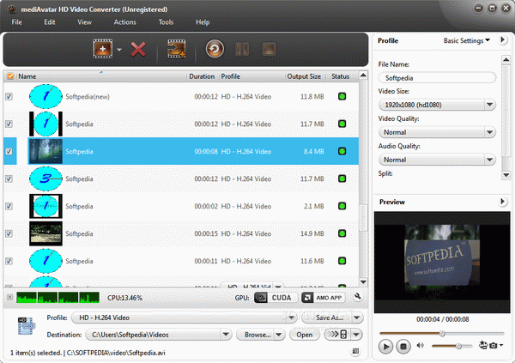Open the Browse dropdown arrow

[x=278, y=335]
